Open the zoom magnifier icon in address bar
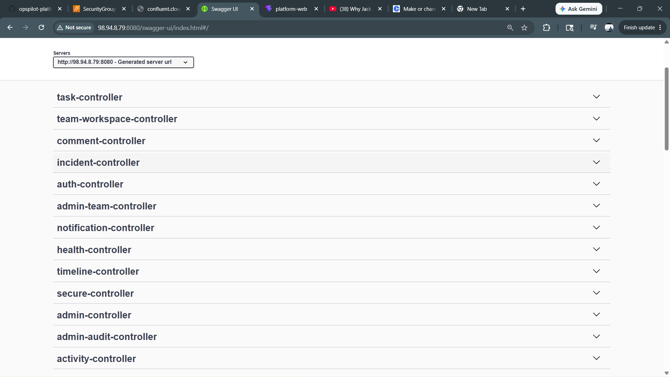 click(510, 28)
